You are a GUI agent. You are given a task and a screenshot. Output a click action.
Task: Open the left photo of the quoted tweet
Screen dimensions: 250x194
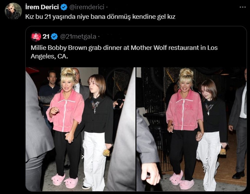coord(80,129)
